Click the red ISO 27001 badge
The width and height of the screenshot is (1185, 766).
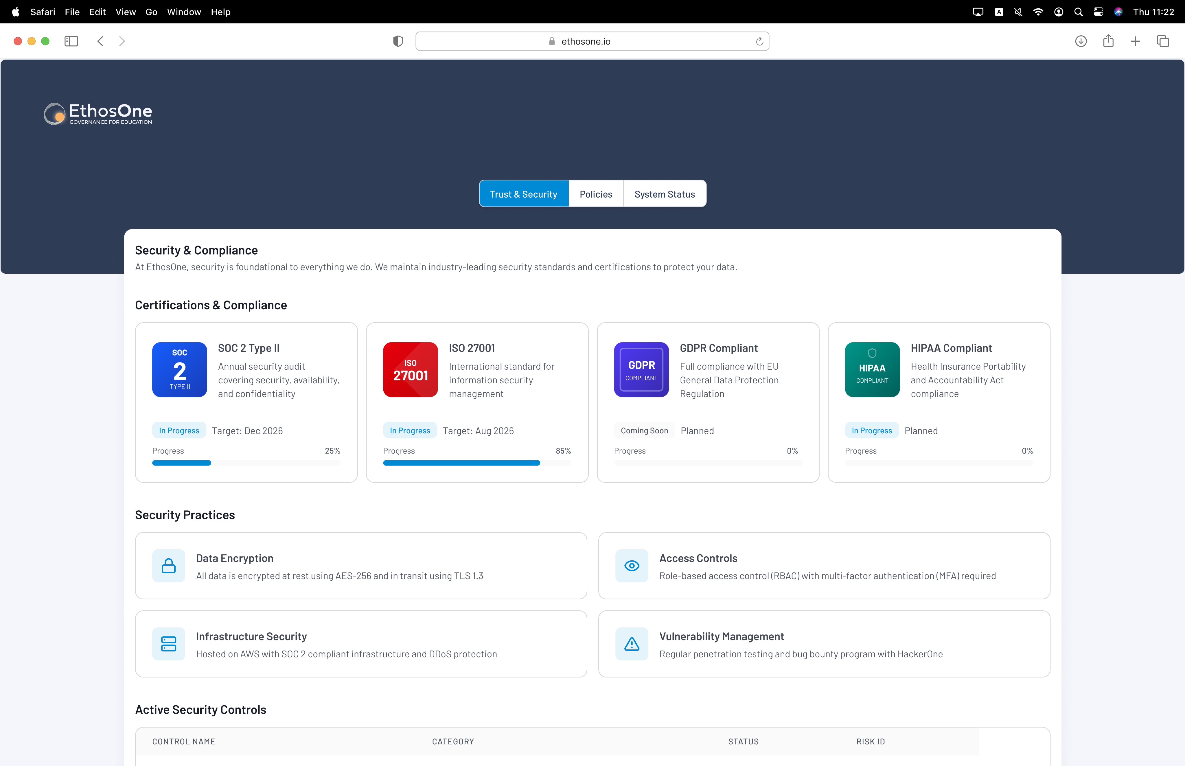click(x=411, y=370)
